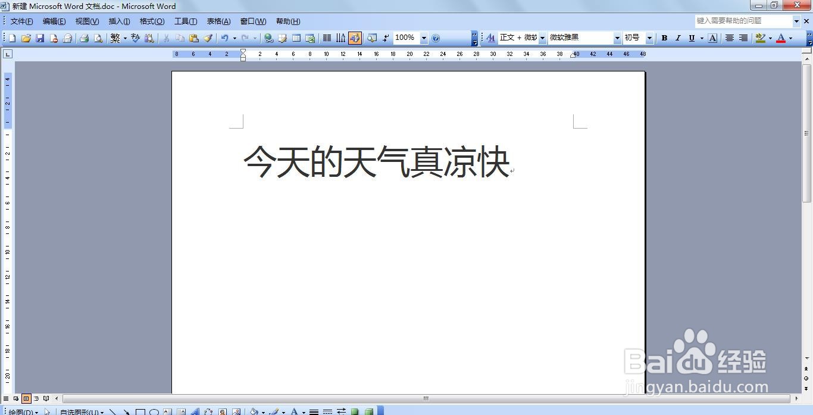Screen dimensions: 813x415
Task: Convert Chinese with the 繁 button
Action: click(x=115, y=38)
